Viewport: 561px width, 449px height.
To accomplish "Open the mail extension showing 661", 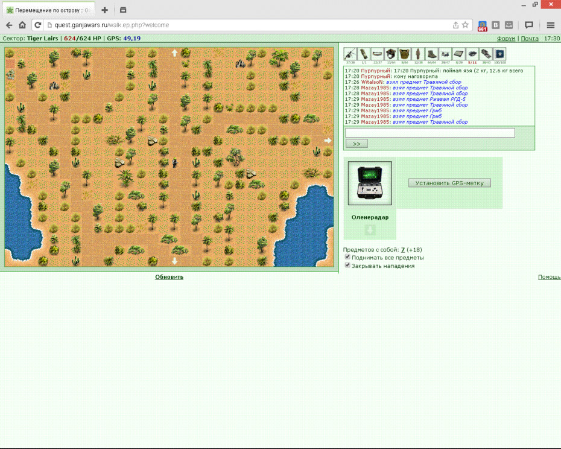I will [x=483, y=26].
